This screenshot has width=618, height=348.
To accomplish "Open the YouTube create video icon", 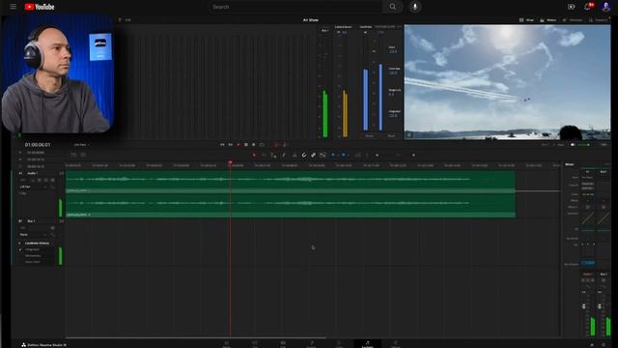I will point(571,7).
